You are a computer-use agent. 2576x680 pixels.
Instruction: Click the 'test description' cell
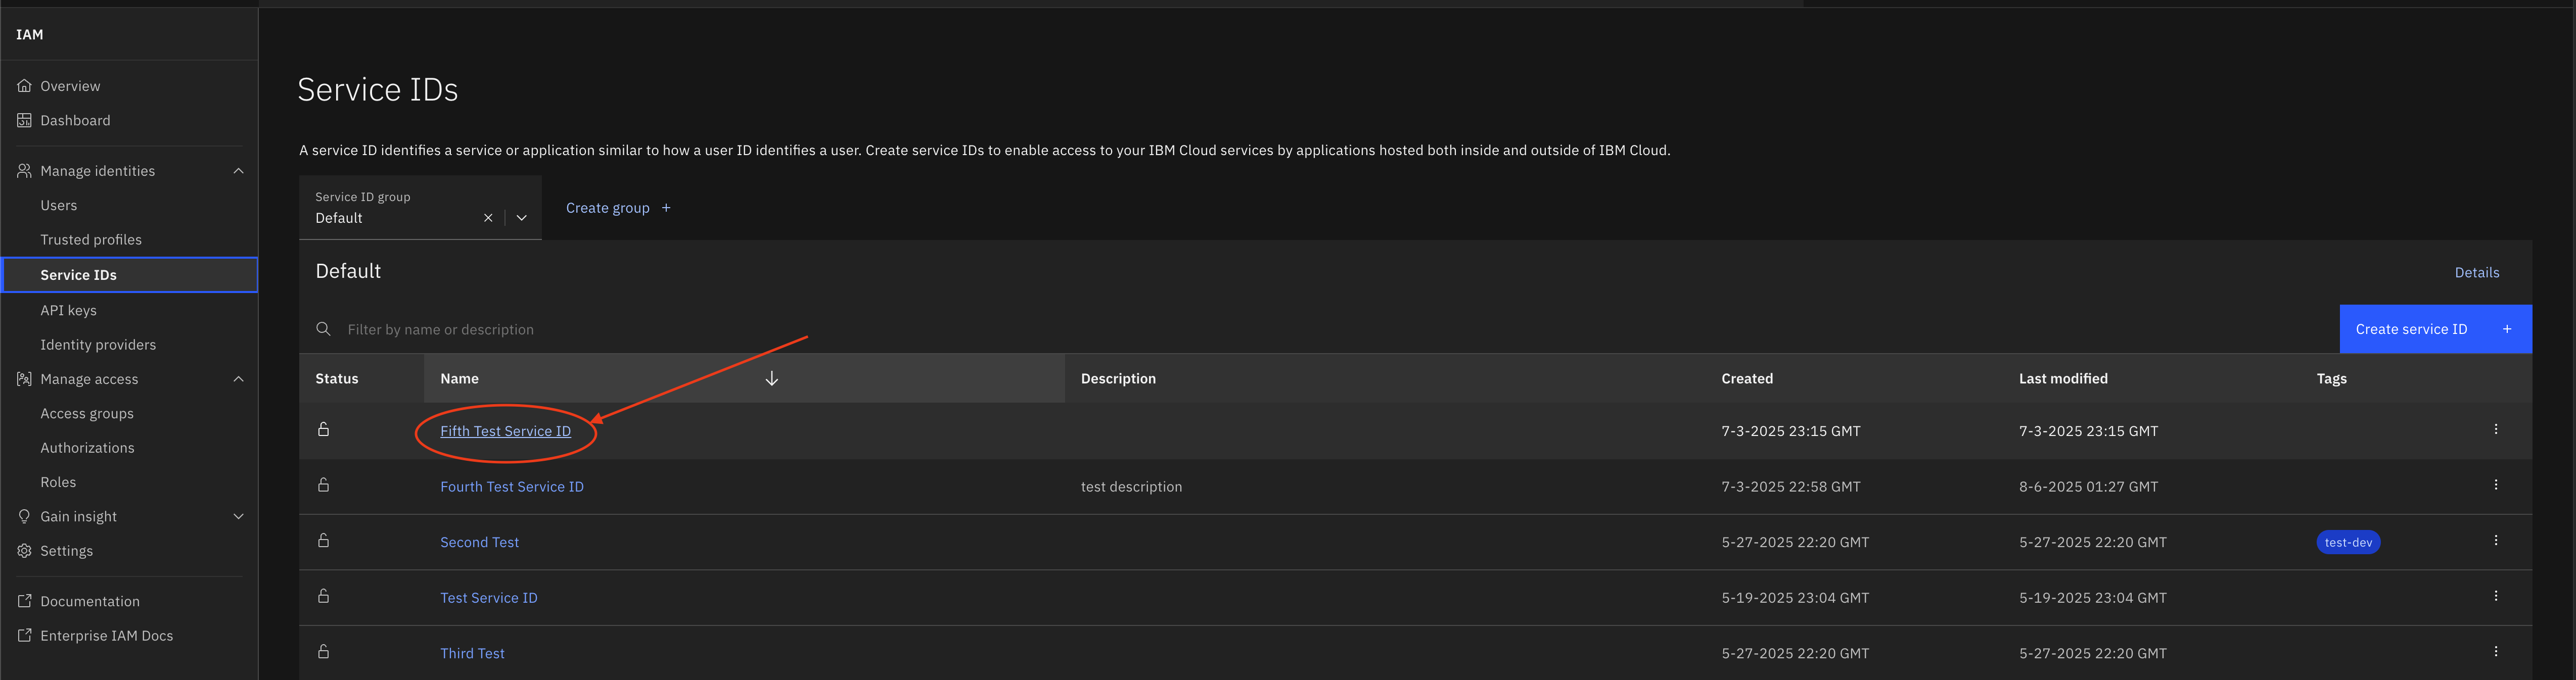(1131, 487)
